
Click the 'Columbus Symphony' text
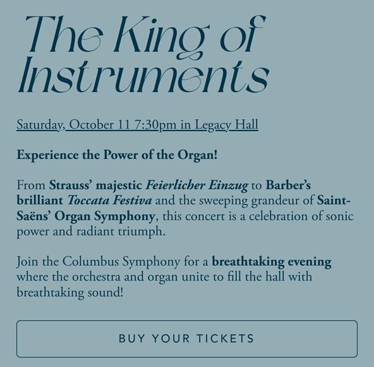click(x=121, y=262)
